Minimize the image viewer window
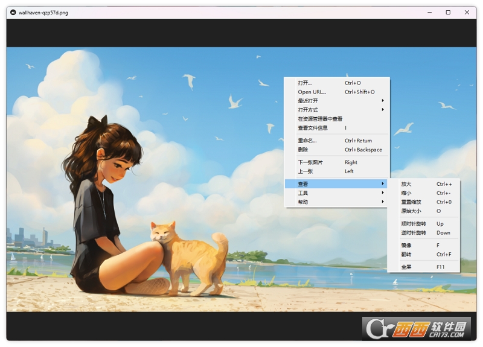This screenshot has width=483, height=347. tap(429, 12)
